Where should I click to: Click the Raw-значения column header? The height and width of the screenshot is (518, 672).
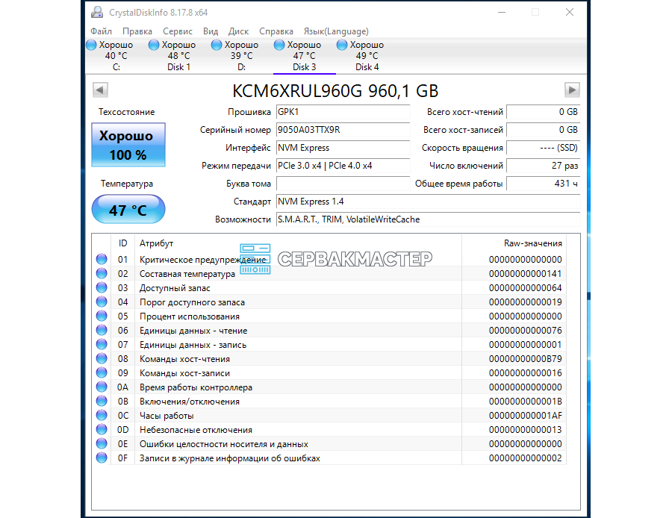[514, 243]
